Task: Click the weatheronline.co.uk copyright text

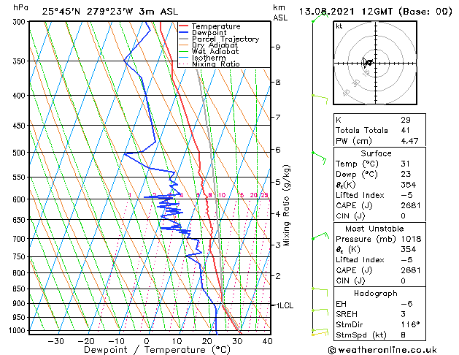Action: (x=382, y=350)
